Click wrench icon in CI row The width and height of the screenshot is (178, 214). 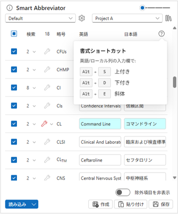[47, 88]
